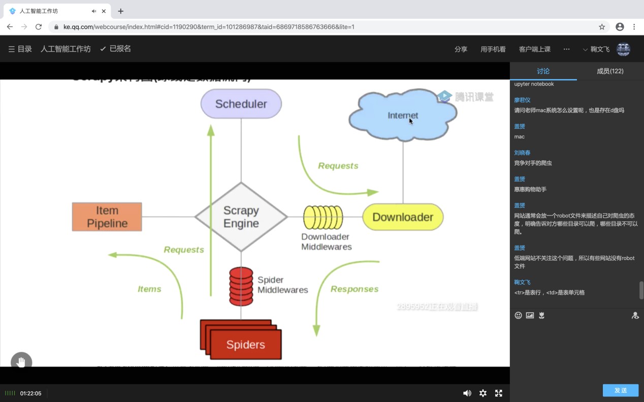Click the 发送 send button

[x=620, y=390]
